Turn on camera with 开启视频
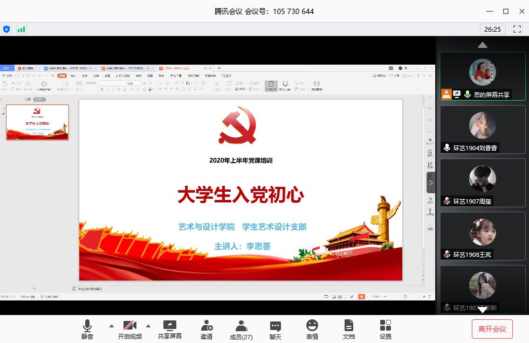Viewport: 529px width, 343px height. (x=129, y=329)
